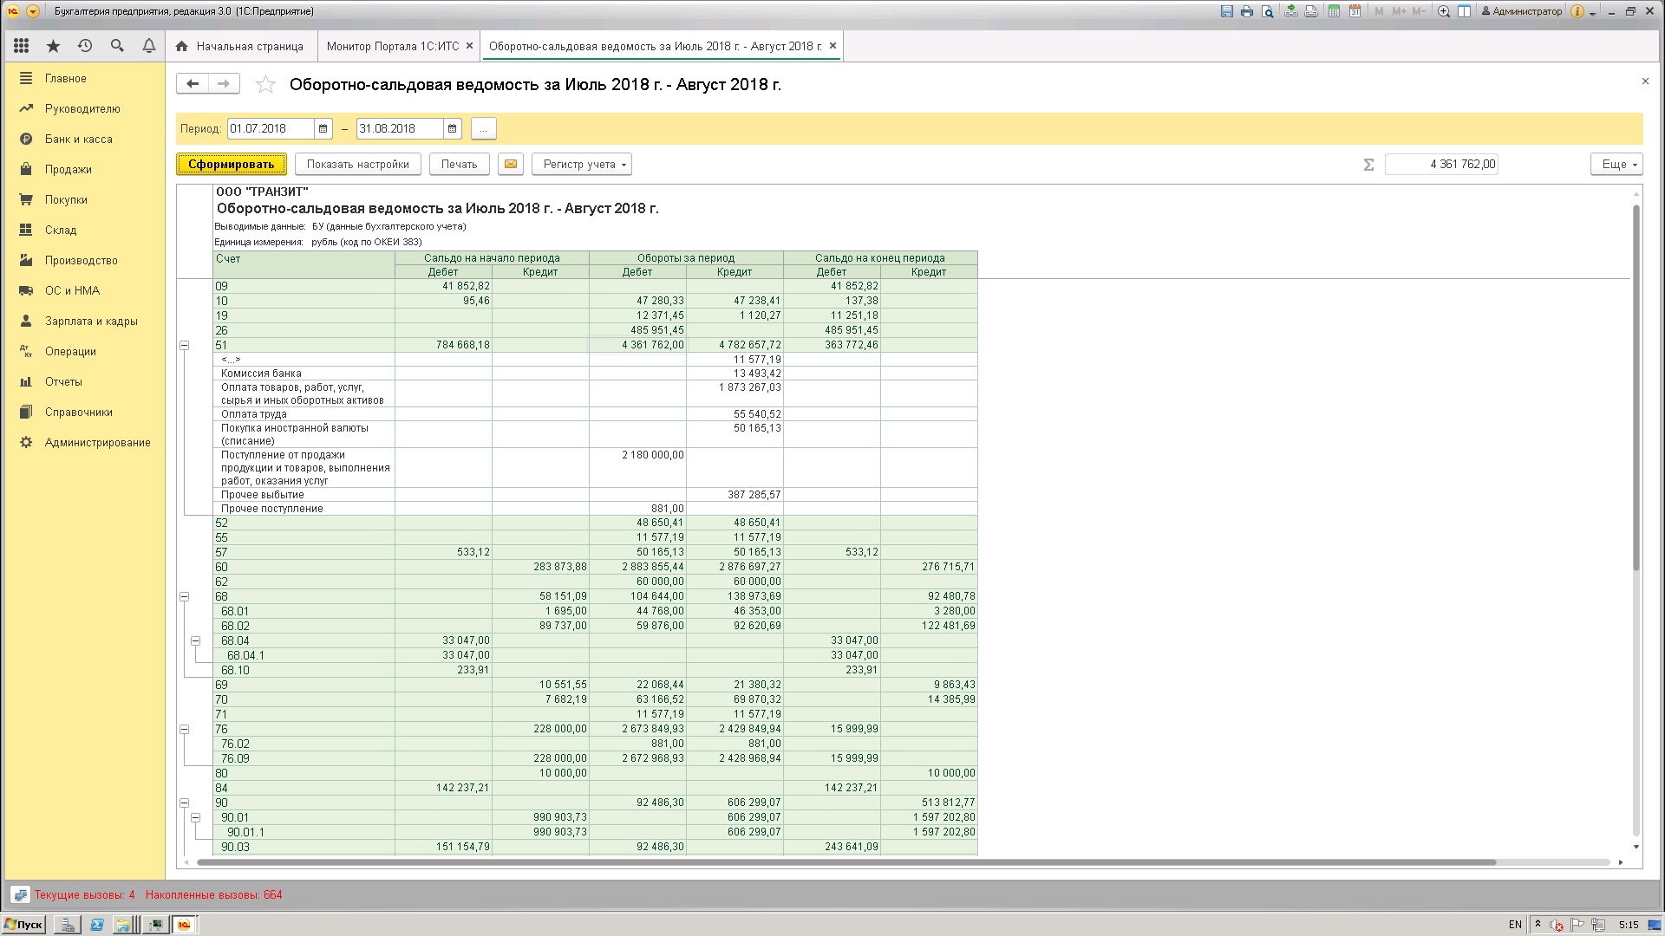Open the sections menu grid icon
1665x936 pixels.
click(x=22, y=46)
